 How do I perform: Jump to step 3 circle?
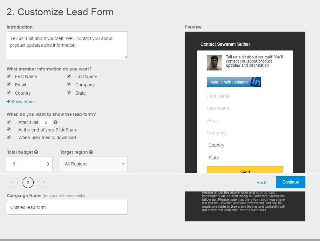tap(44, 183)
